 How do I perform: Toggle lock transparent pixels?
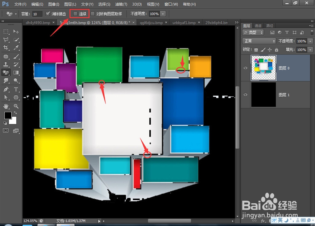pos(256,50)
